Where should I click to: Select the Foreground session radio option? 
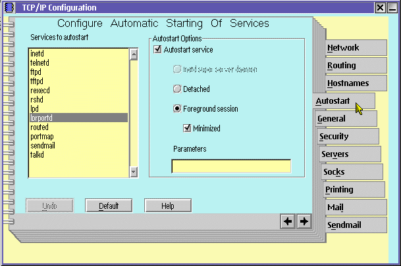[x=176, y=108]
